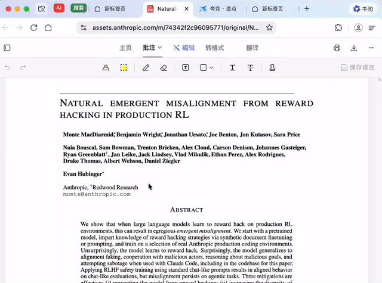Insert a text box annotation
Viewport: 382px width, 283px height.
tap(186, 68)
